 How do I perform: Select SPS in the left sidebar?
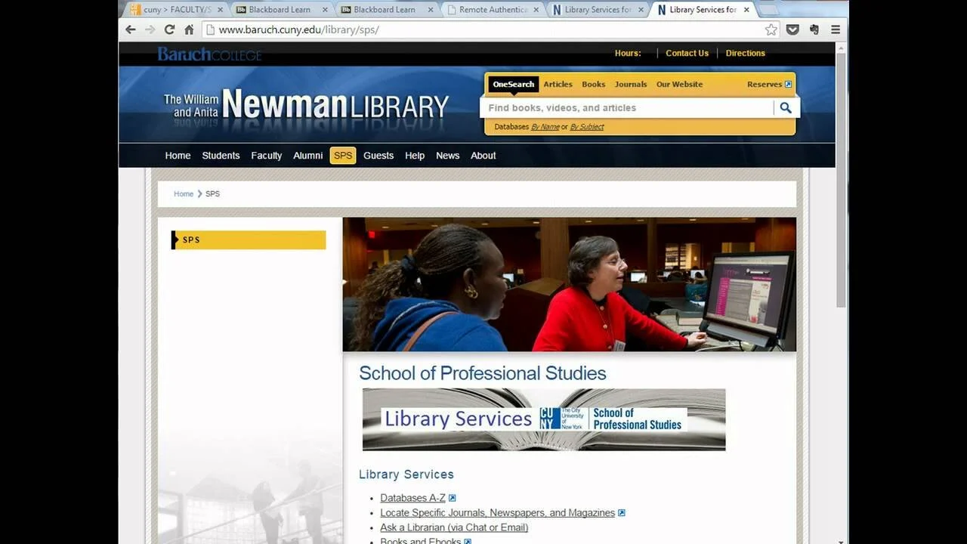pos(249,240)
